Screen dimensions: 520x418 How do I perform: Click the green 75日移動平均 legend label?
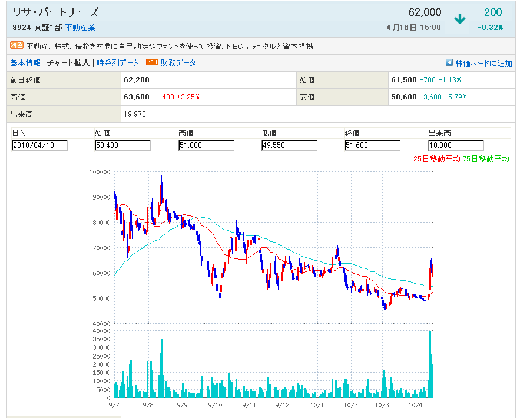pyautogui.click(x=486, y=158)
